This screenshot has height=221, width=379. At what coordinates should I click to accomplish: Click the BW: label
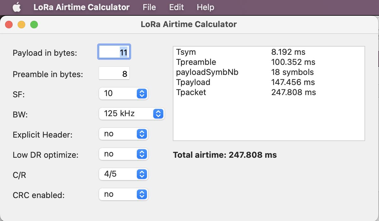[20, 115]
